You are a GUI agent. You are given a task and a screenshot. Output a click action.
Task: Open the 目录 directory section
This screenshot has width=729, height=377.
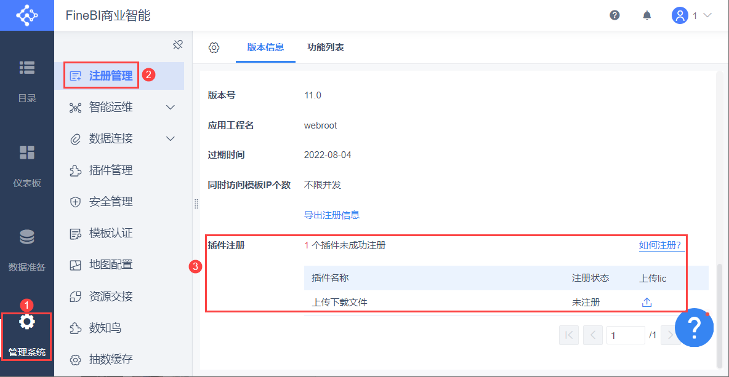pyautogui.click(x=27, y=80)
